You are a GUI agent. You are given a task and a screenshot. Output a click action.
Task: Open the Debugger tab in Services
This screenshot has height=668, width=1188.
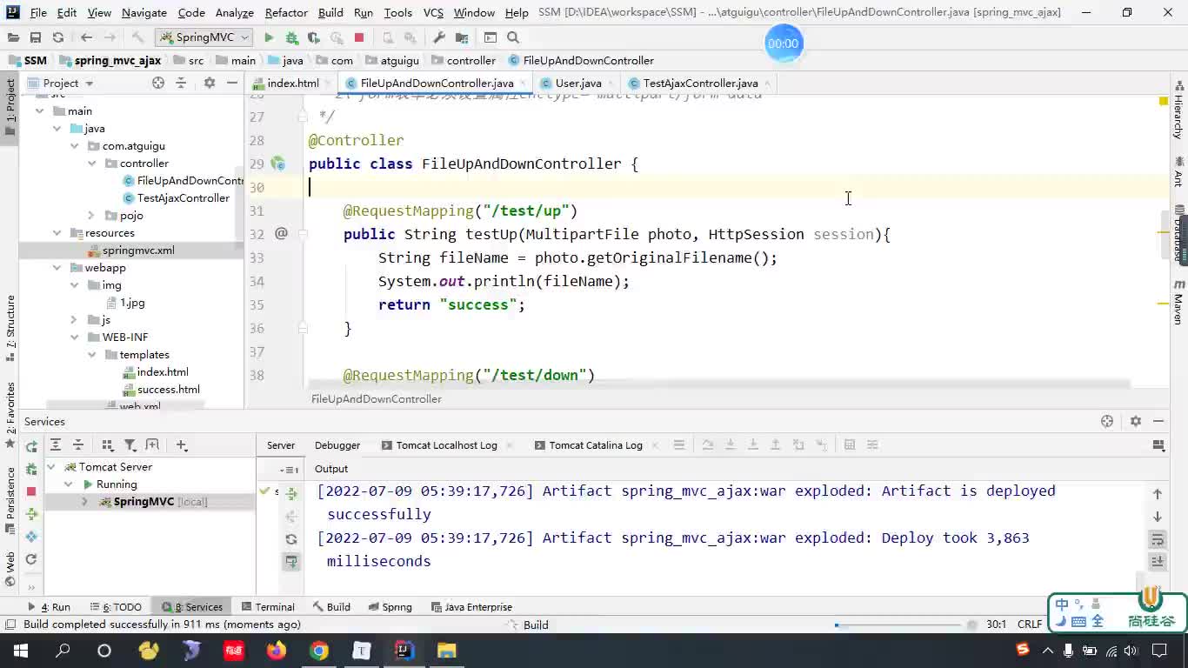point(337,444)
